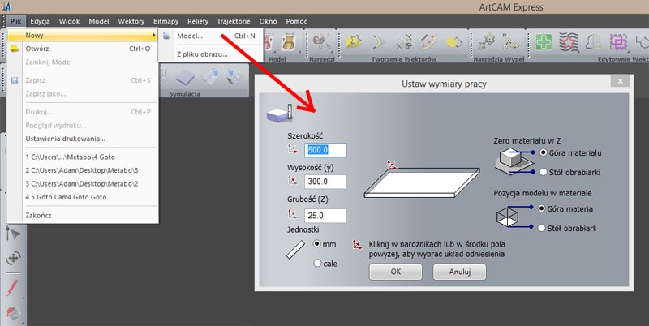
Task: Click the origin marker on the slab corner
Action: [x=392, y=165]
